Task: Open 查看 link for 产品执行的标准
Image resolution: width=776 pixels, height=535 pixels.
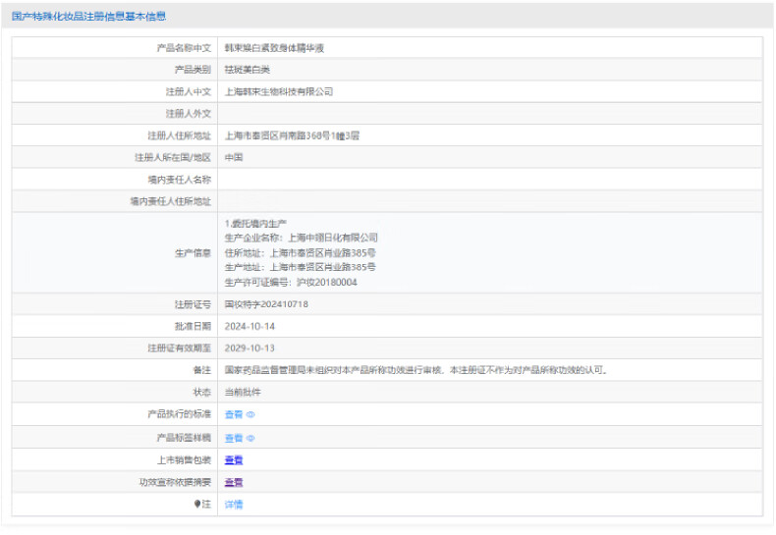Action: (x=233, y=415)
